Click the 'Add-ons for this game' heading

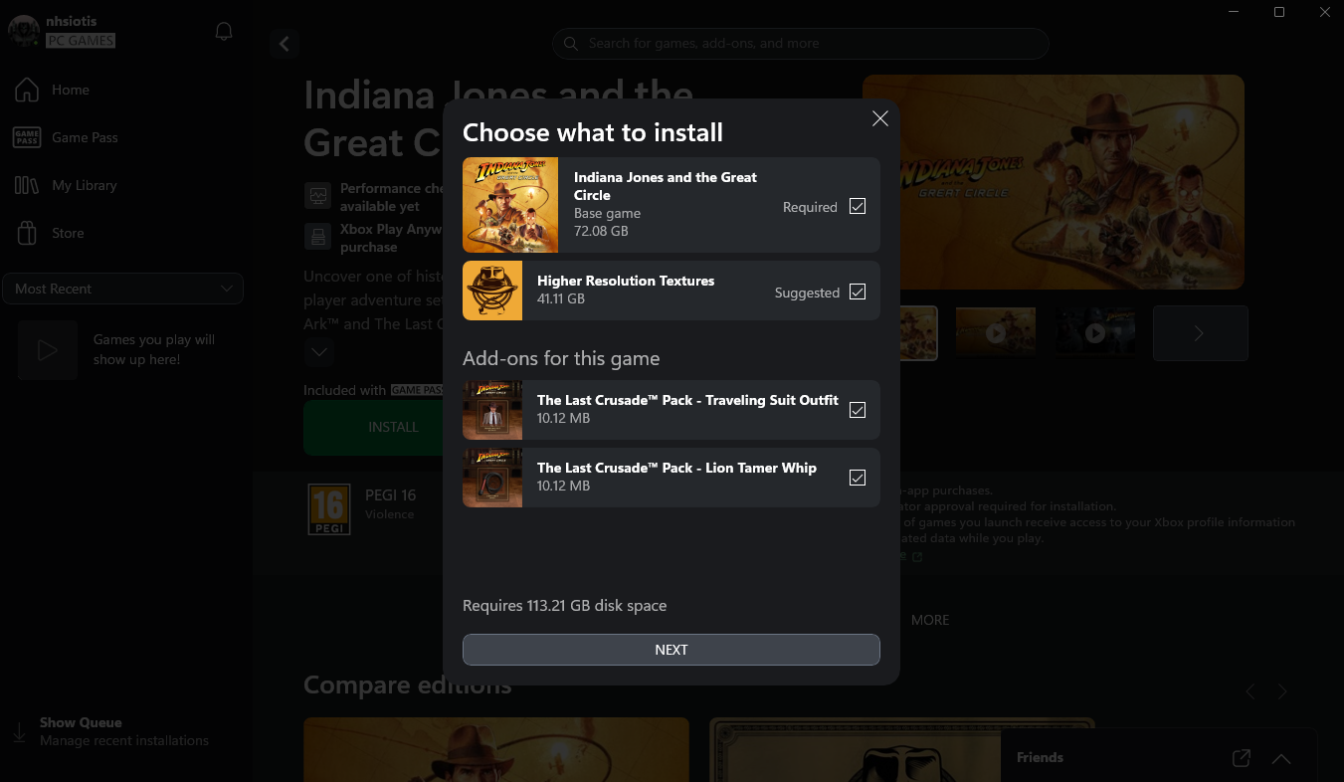[561, 358]
